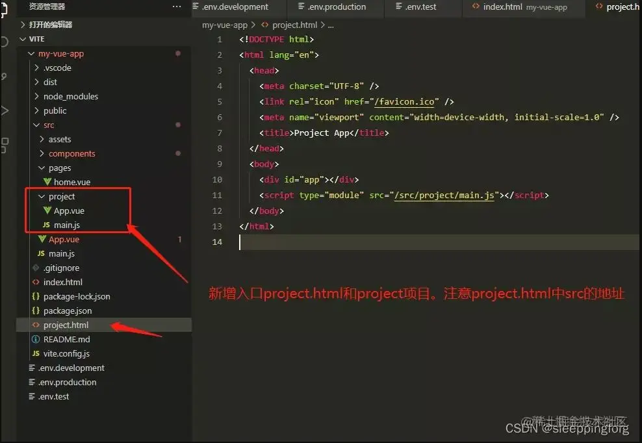Open the Extensions view in activity bar
This screenshot has width=642, height=443.
click(5, 145)
